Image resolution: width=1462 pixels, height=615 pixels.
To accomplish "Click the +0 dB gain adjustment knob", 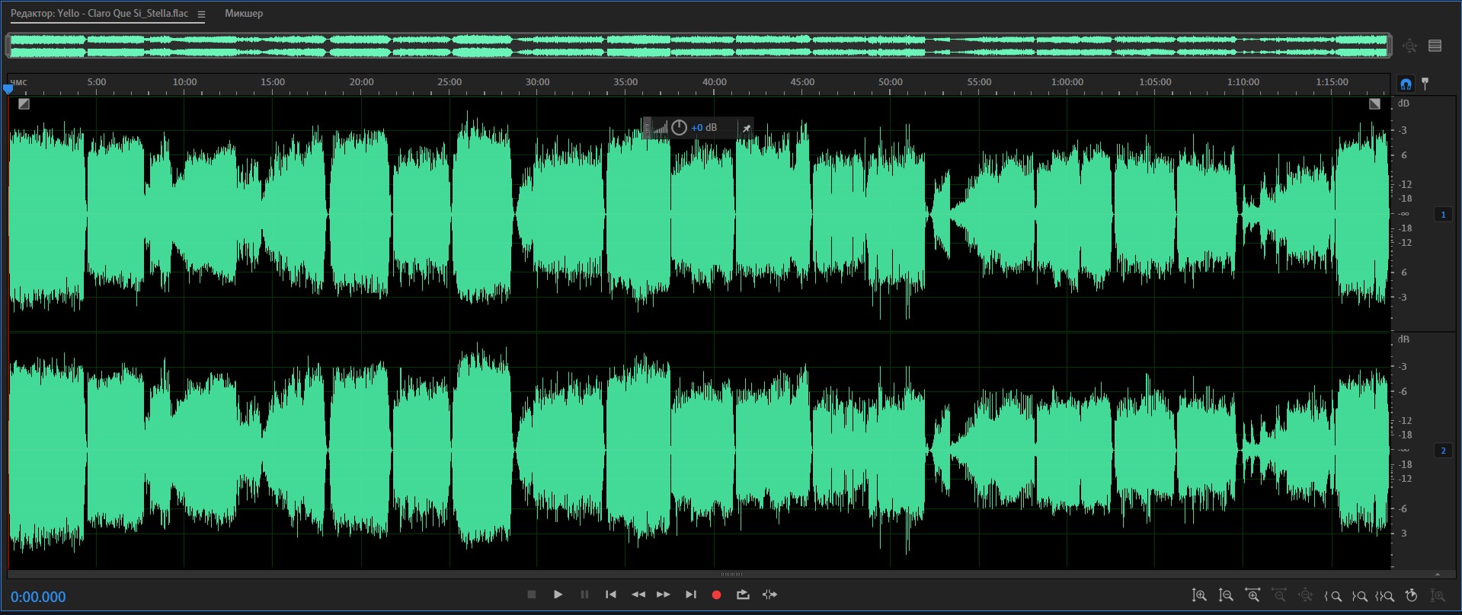I will click(x=679, y=128).
